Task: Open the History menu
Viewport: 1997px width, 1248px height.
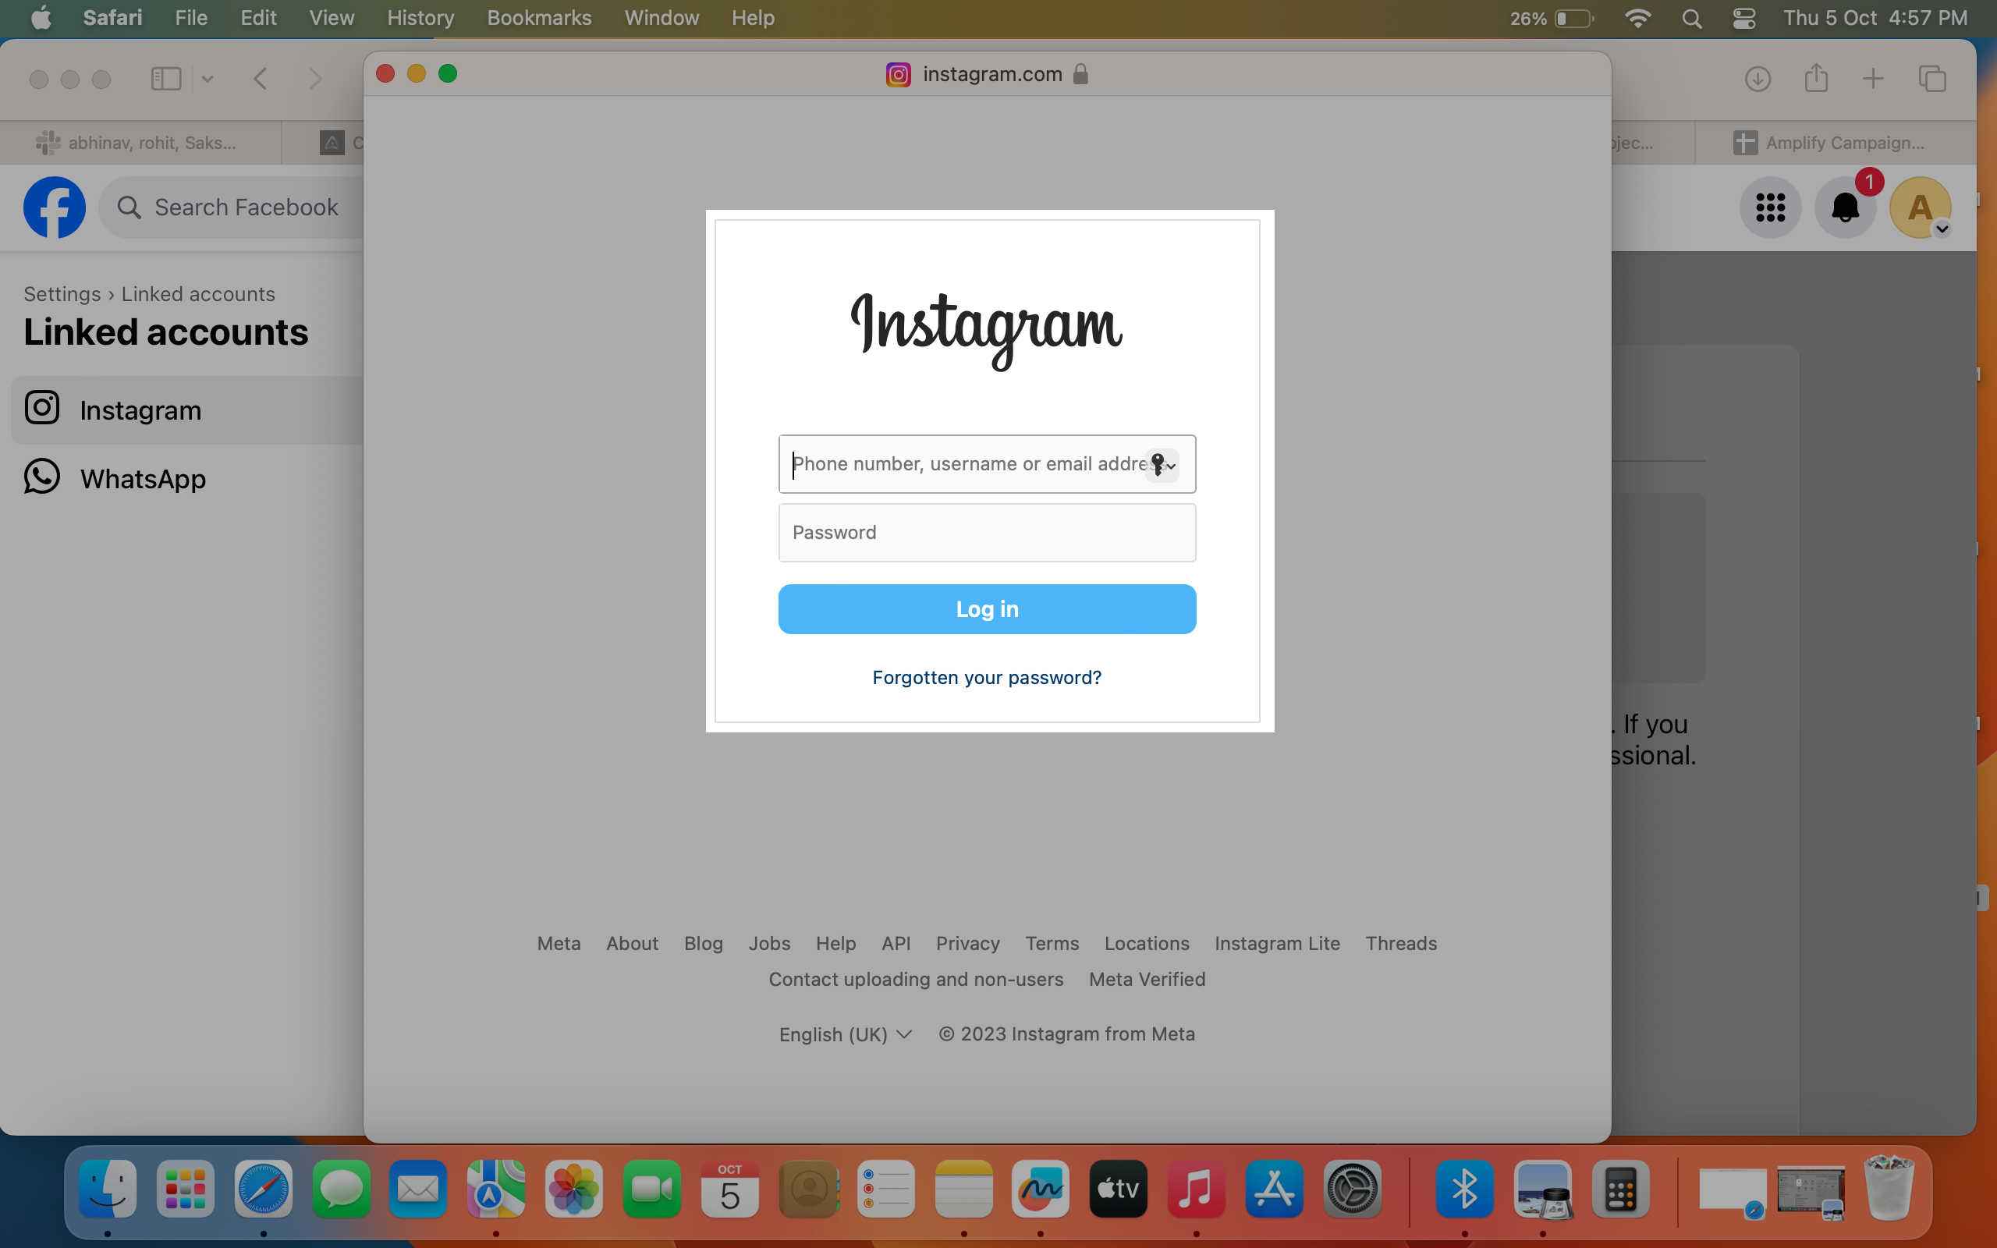Action: click(420, 18)
